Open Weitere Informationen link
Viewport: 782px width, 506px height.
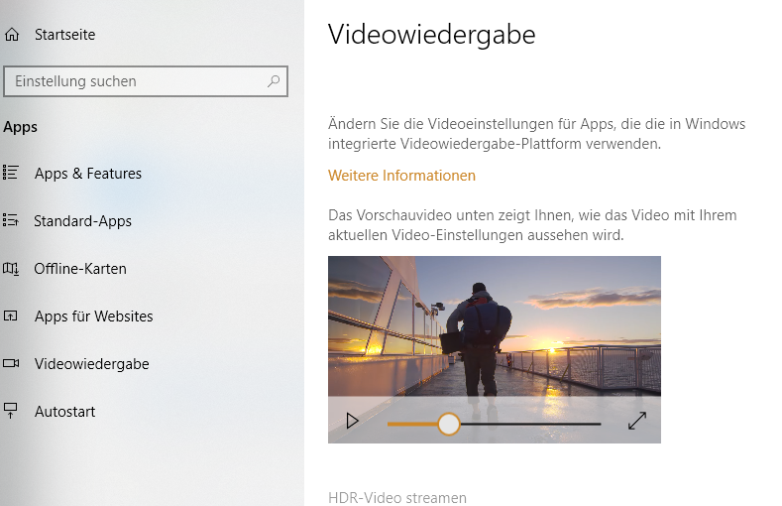[x=401, y=176]
